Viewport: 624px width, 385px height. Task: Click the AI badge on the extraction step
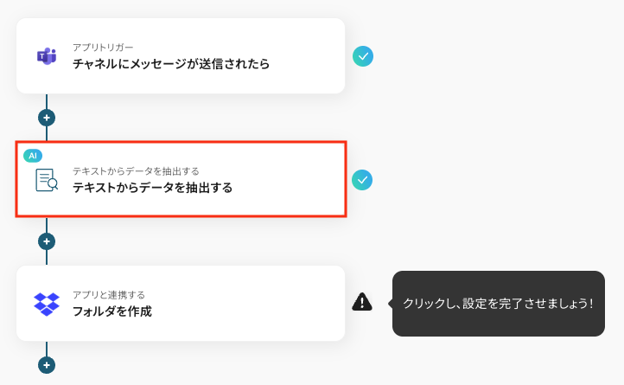pyautogui.click(x=33, y=156)
